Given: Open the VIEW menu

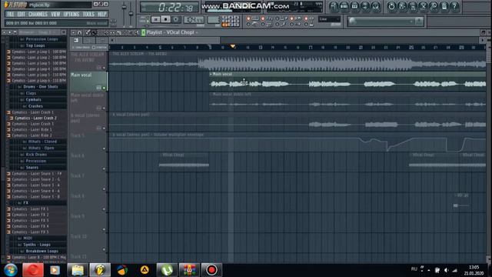Looking at the screenshot, I should tap(55, 15).
